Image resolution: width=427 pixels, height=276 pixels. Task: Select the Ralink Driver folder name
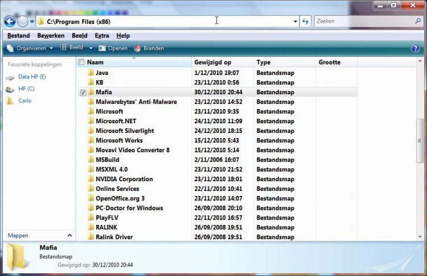(114, 237)
